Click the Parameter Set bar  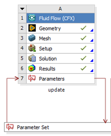click(58, 127)
